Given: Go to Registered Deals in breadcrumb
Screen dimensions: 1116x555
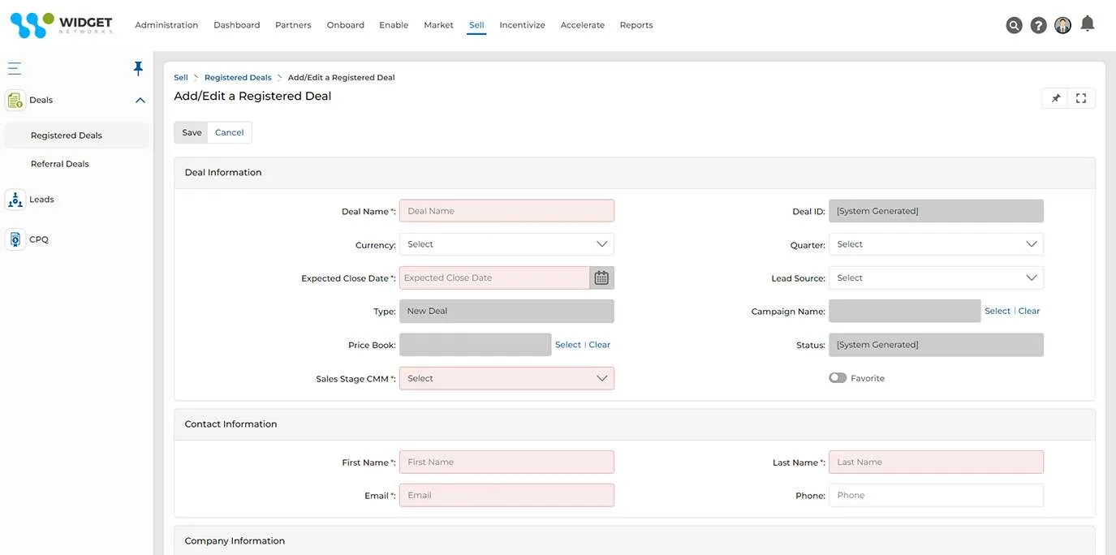Looking at the screenshot, I should (x=238, y=78).
